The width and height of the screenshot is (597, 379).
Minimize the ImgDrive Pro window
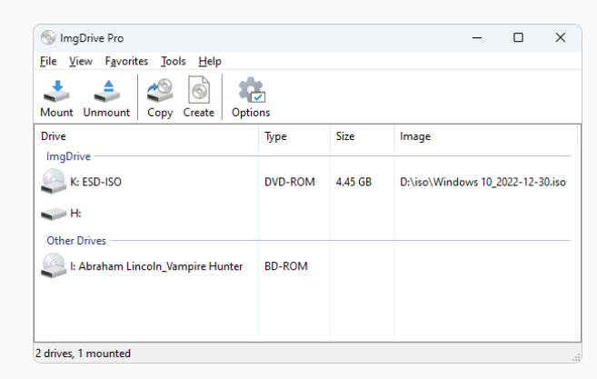477,37
